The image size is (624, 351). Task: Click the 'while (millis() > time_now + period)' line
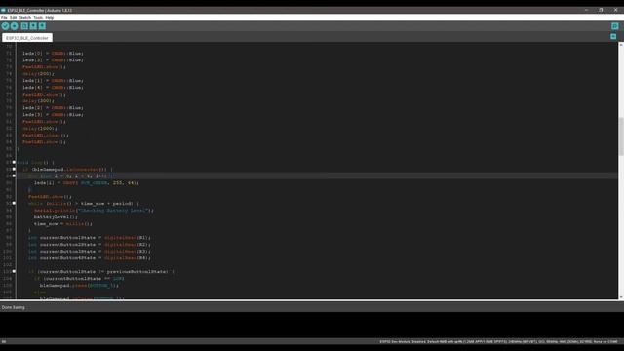[84, 204]
